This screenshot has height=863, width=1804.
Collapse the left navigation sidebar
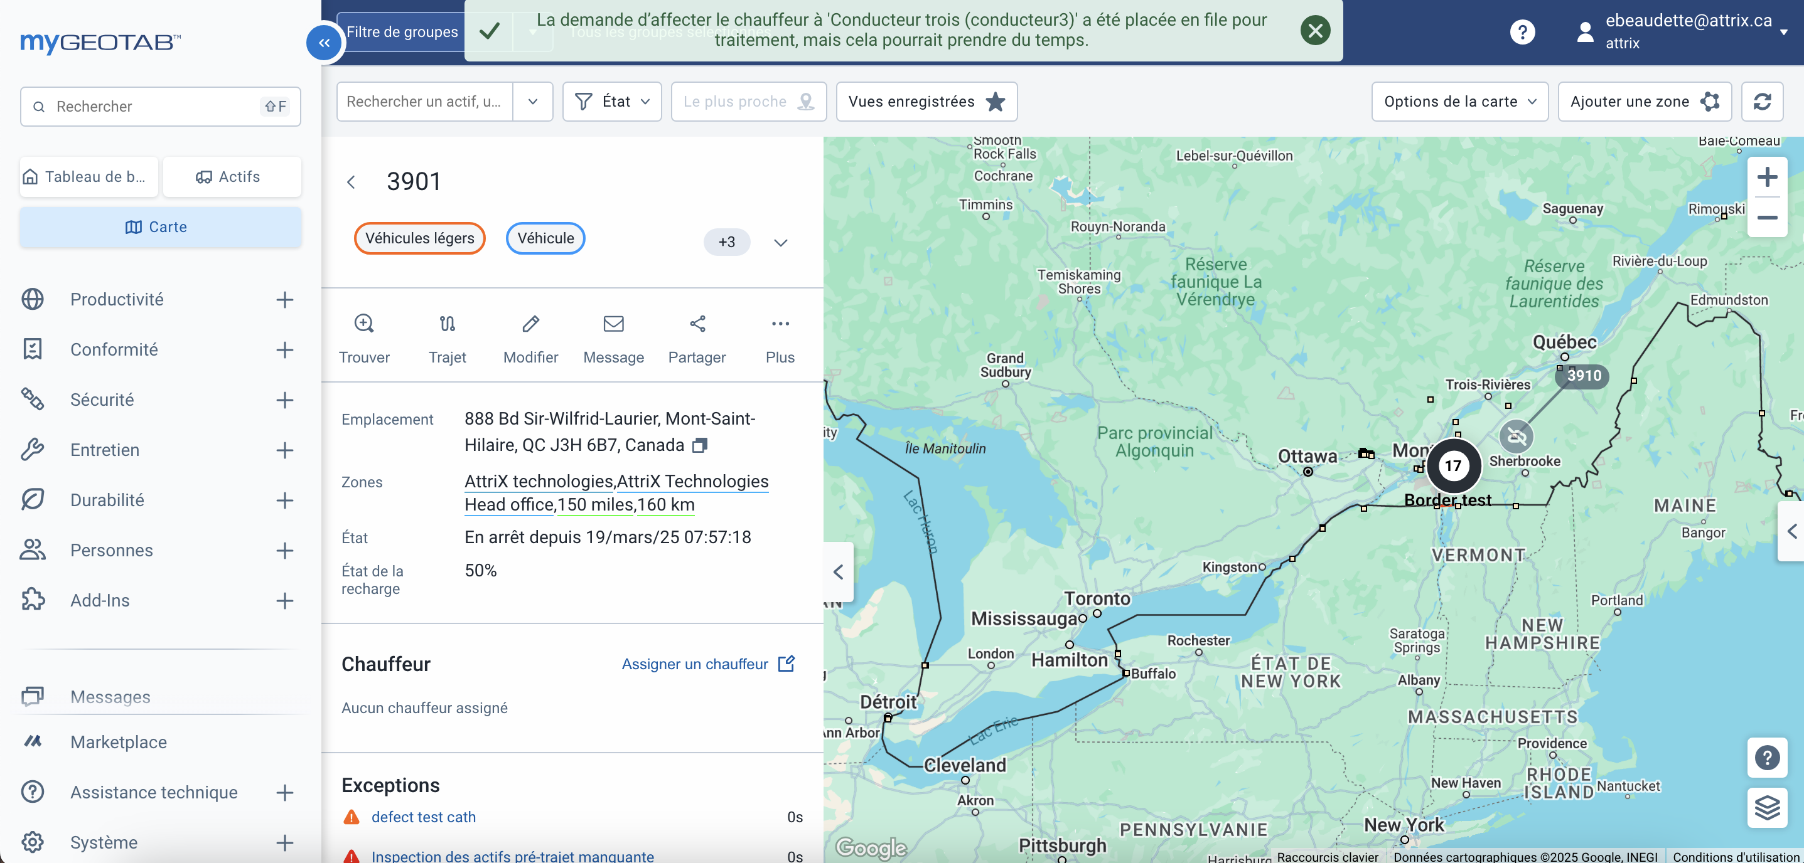pos(325,43)
